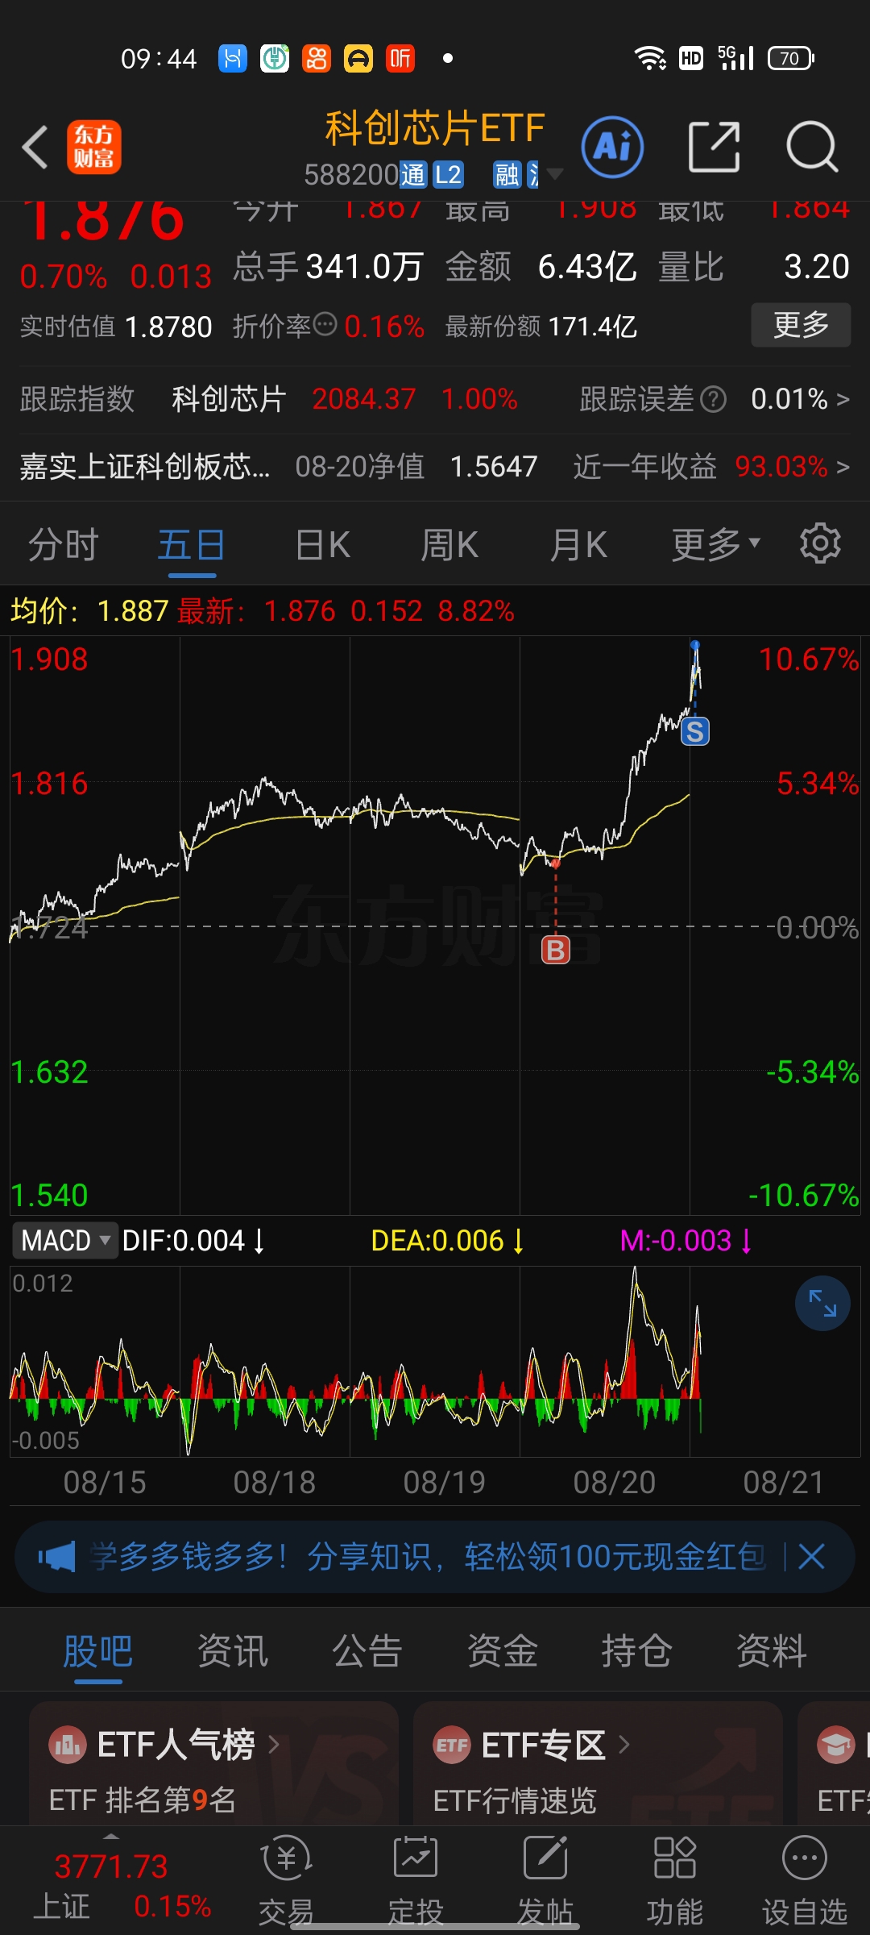870x1935 pixels.
Task: Expand chart to fullscreen icon
Action: coord(822,1303)
